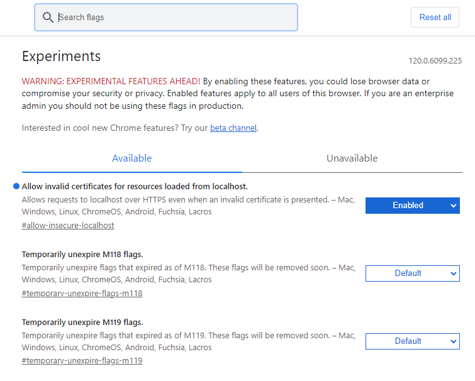Select the Allow invalid certificates flag title

(x=135, y=187)
